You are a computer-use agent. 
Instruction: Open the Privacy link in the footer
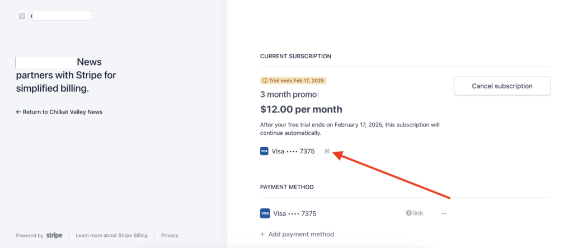[x=170, y=236]
